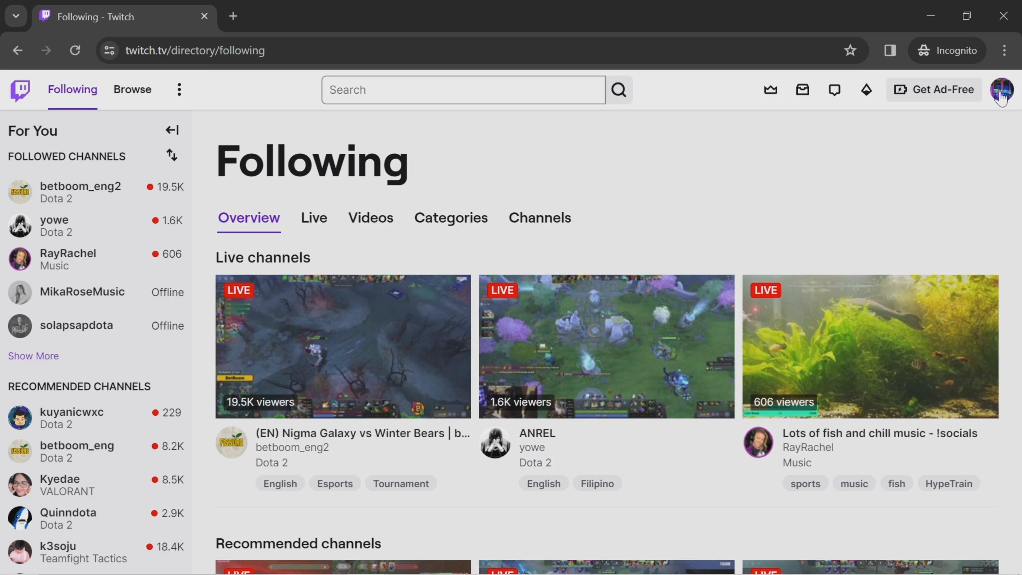Click the search magnifying glass button
The height and width of the screenshot is (575, 1022).
click(619, 90)
